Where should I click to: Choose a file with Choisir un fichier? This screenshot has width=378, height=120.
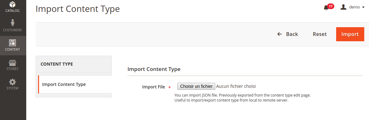click(x=196, y=86)
